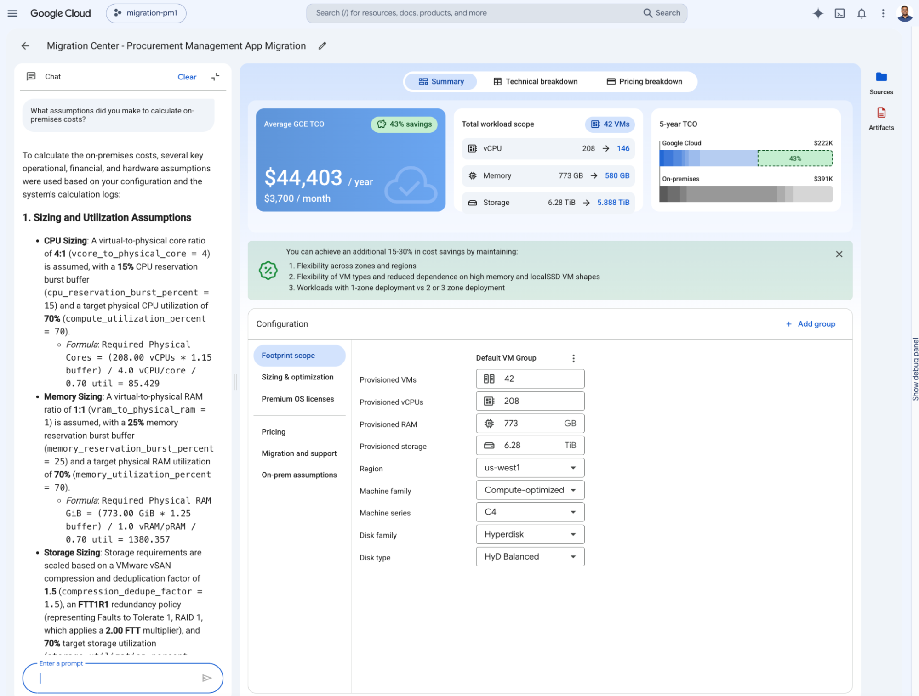The height and width of the screenshot is (696, 919).
Task: Click the Google Cloud logo
Action: [x=61, y=13]
